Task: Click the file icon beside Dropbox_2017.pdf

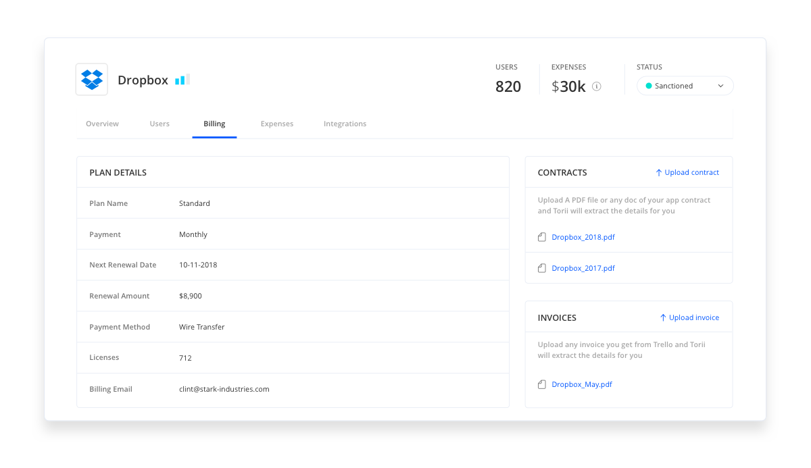Action: [541, 268]
